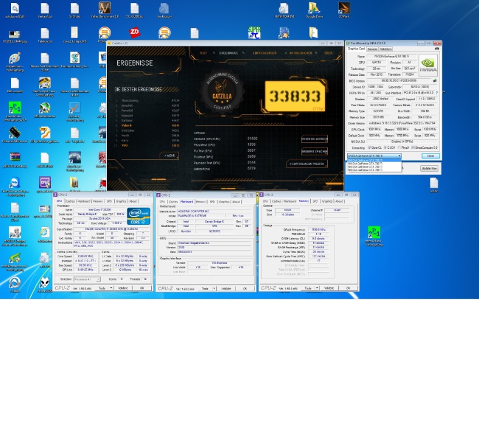The image size is (479, 437).
Task: Open the Super PI desktop icon
Action: point(254,32)
